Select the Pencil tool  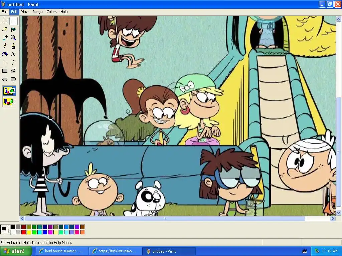5,46
